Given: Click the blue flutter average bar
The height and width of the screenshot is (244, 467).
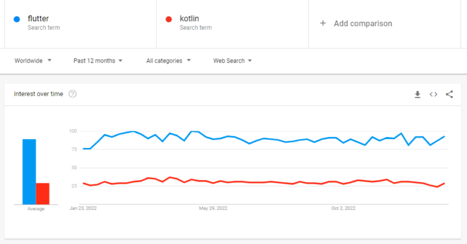Looking at the screenshot, I should [29, 172].
